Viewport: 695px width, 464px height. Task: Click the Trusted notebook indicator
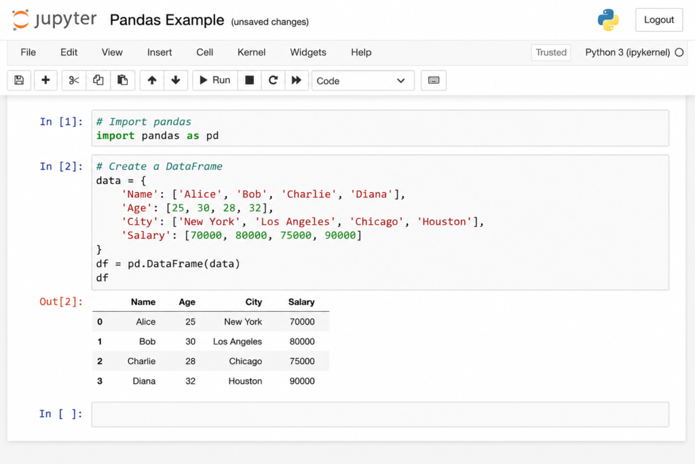tap(551, 52)
